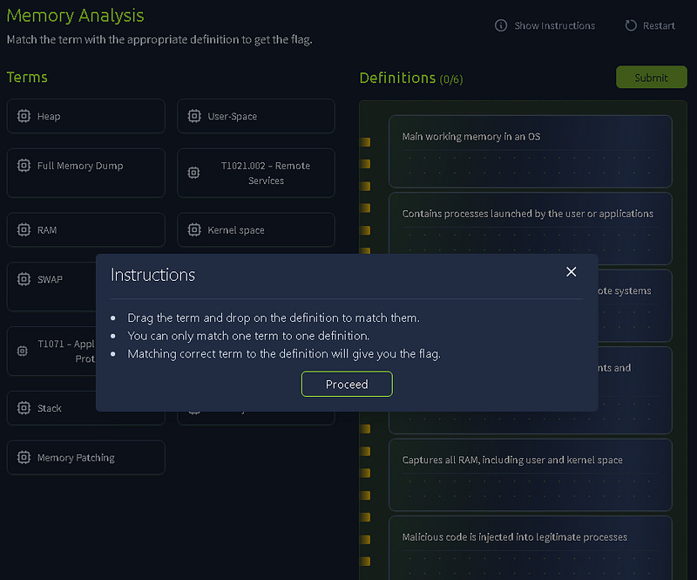Click 'Contains processes launched by the user' definition
Image resolution: width=697 pixels, height=580 pixels.
(531, 229)
